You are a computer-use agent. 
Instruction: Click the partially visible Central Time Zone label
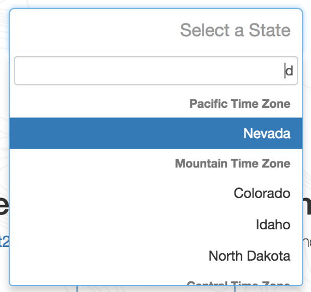click(239, 283)
